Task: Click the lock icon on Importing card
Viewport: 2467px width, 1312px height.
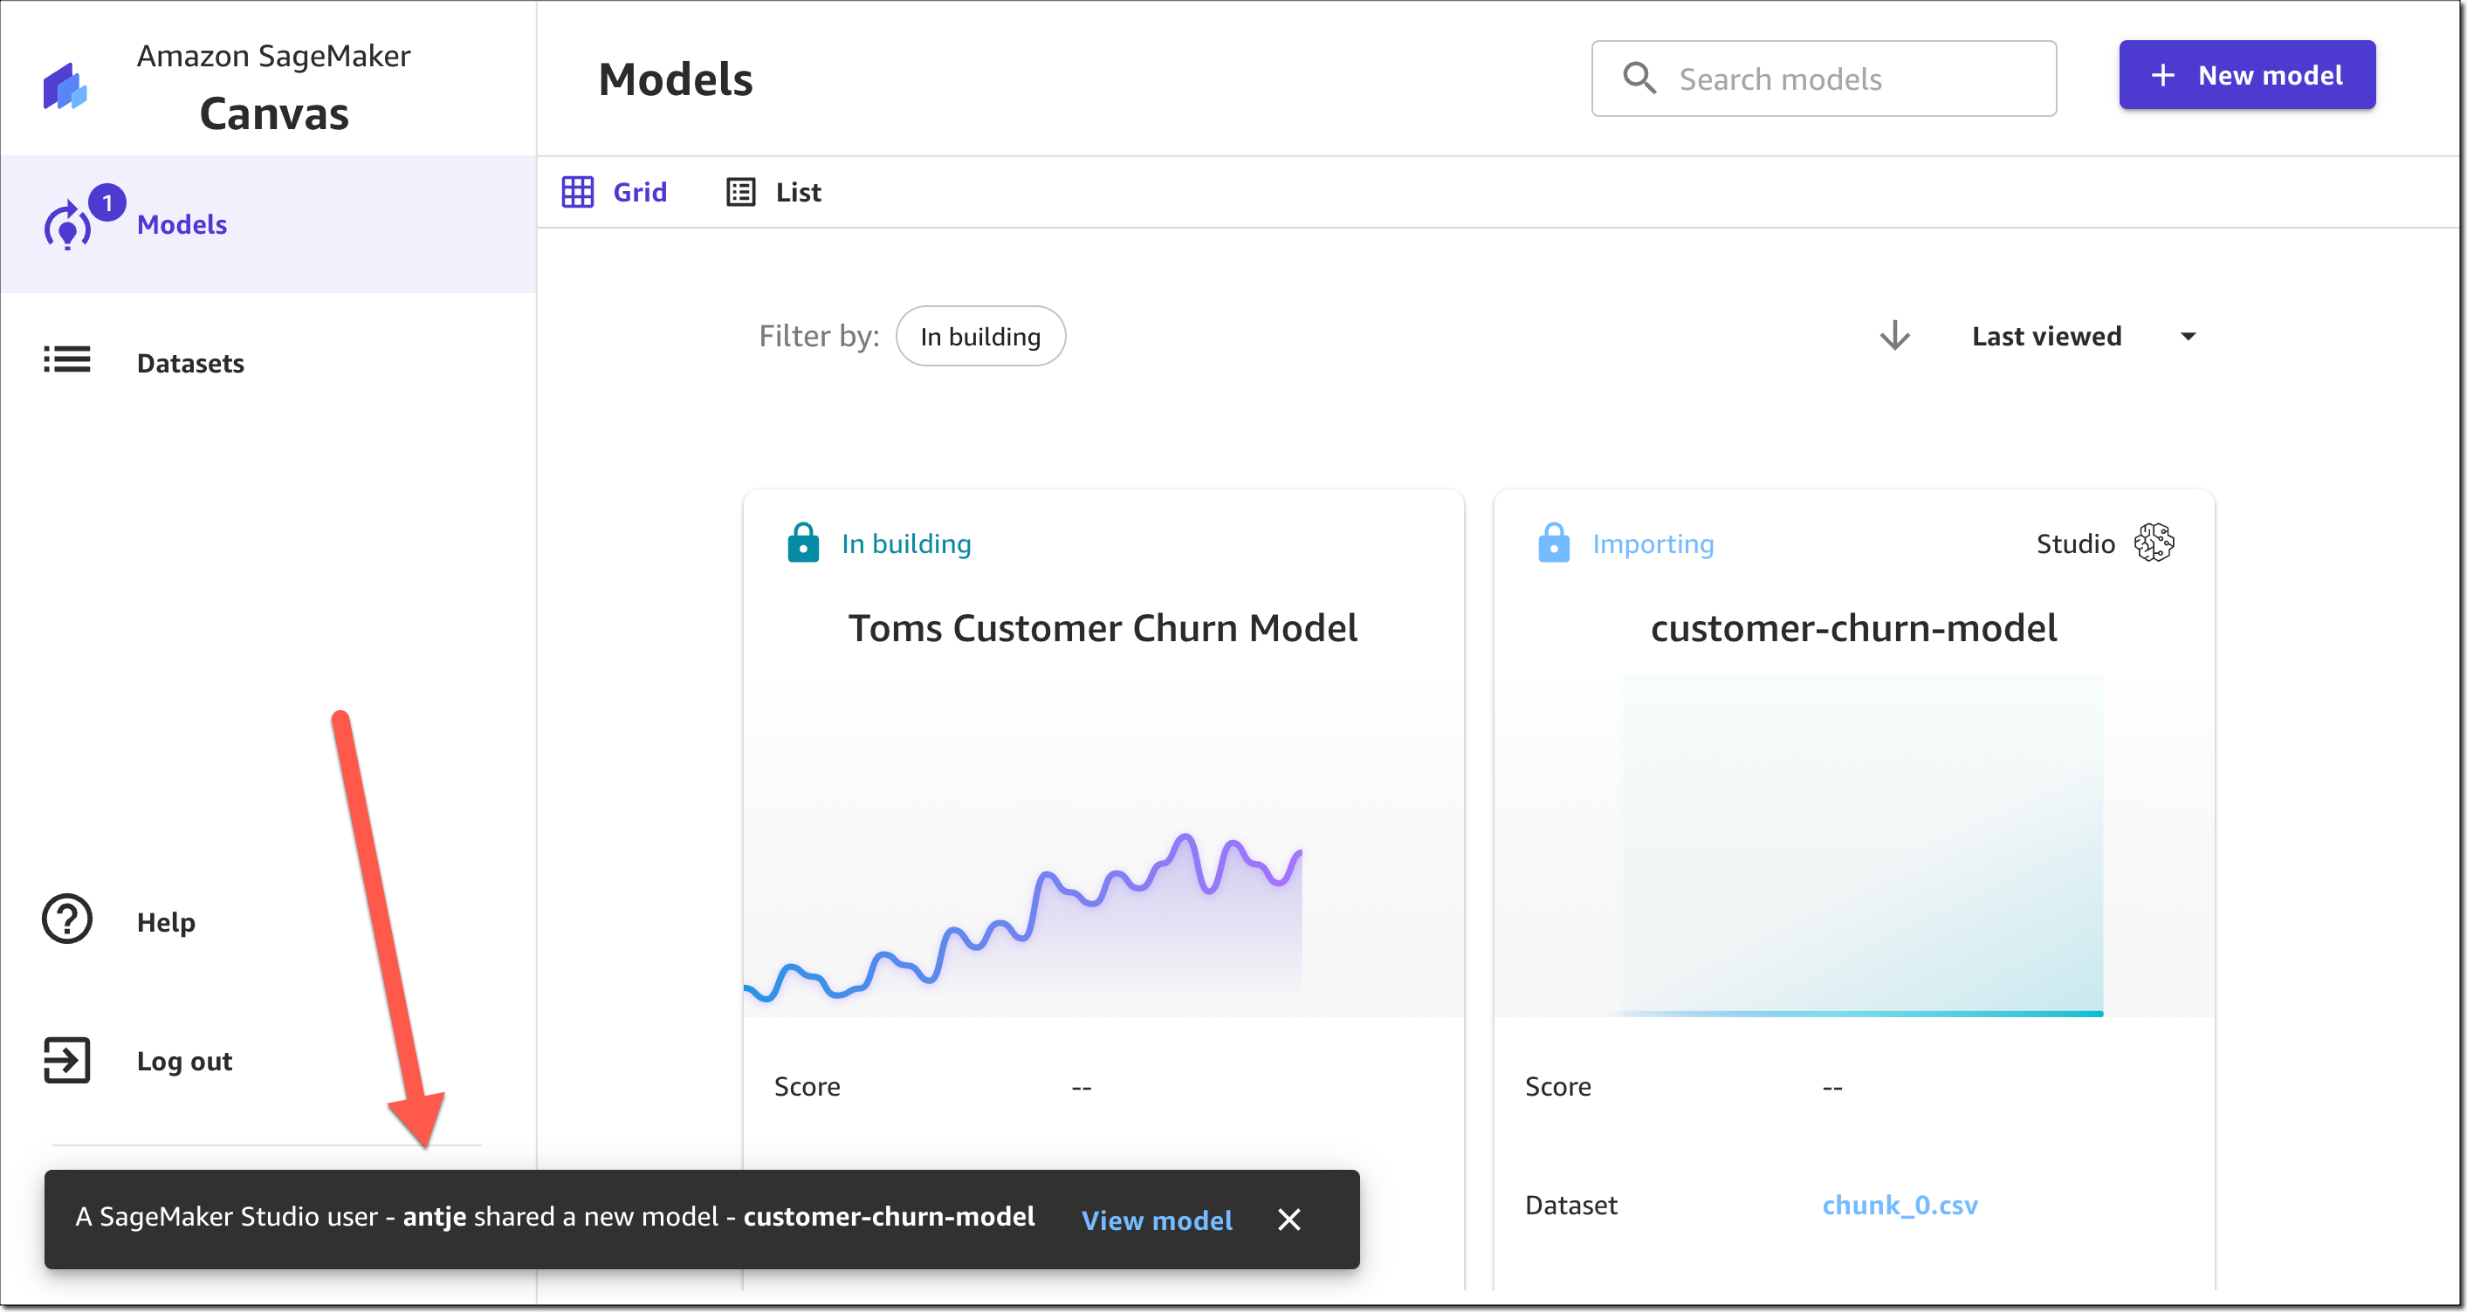Action: (x=1553, y=543)
